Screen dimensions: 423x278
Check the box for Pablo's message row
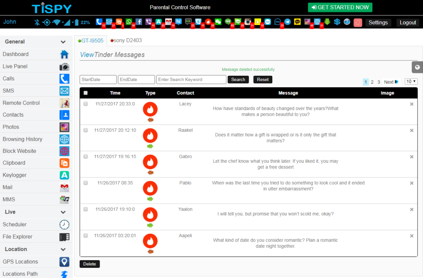86,183
